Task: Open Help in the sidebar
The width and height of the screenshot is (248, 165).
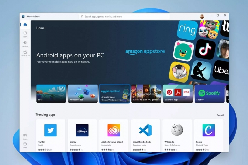Action: pyautogui.click(x=25, y=145)
